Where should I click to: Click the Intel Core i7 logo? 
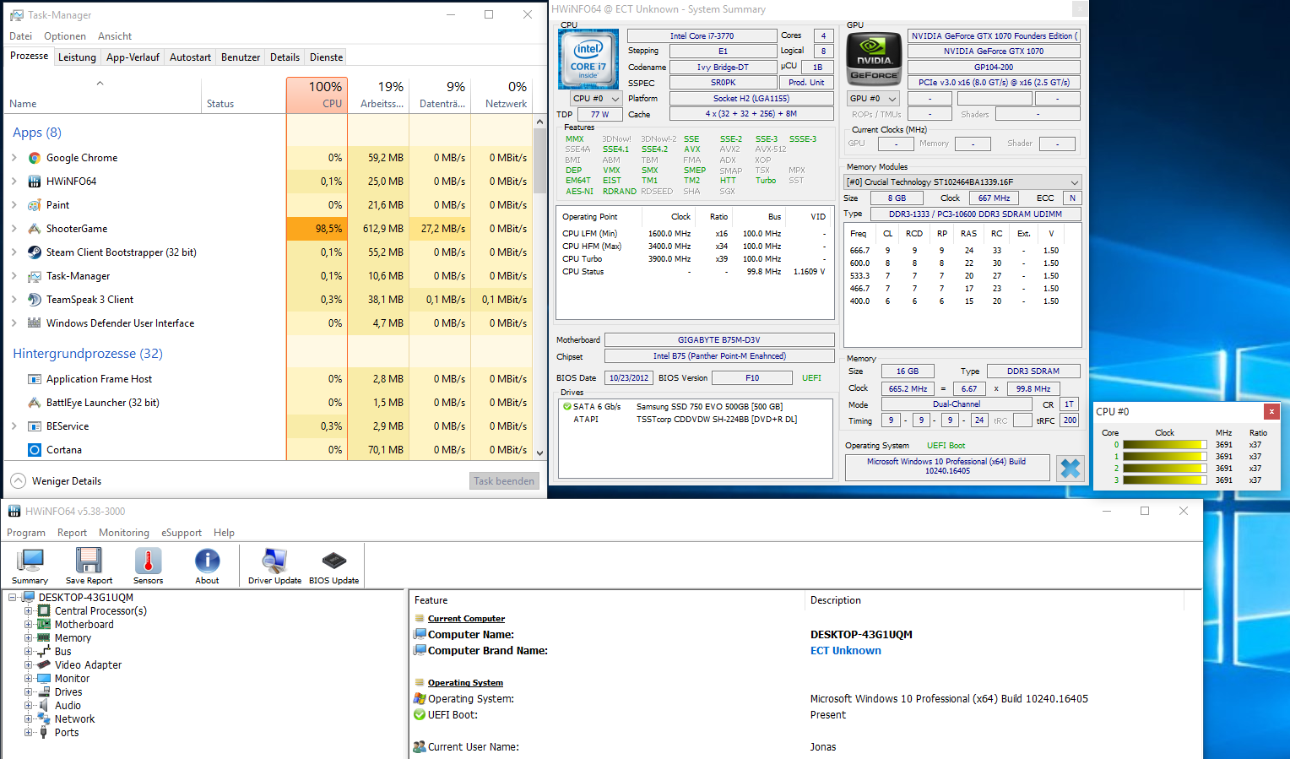coord(588,59)
